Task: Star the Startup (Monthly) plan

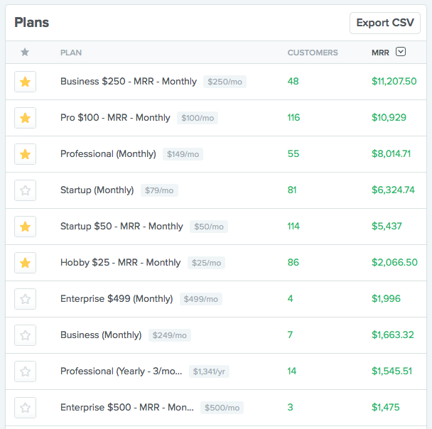Action: tap(26, 190)
